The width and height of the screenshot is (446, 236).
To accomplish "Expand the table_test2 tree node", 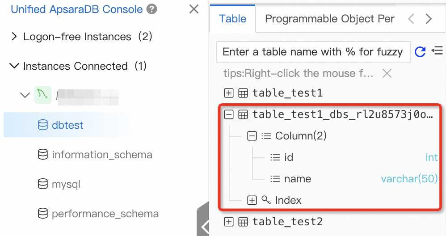I will [229, 222].
